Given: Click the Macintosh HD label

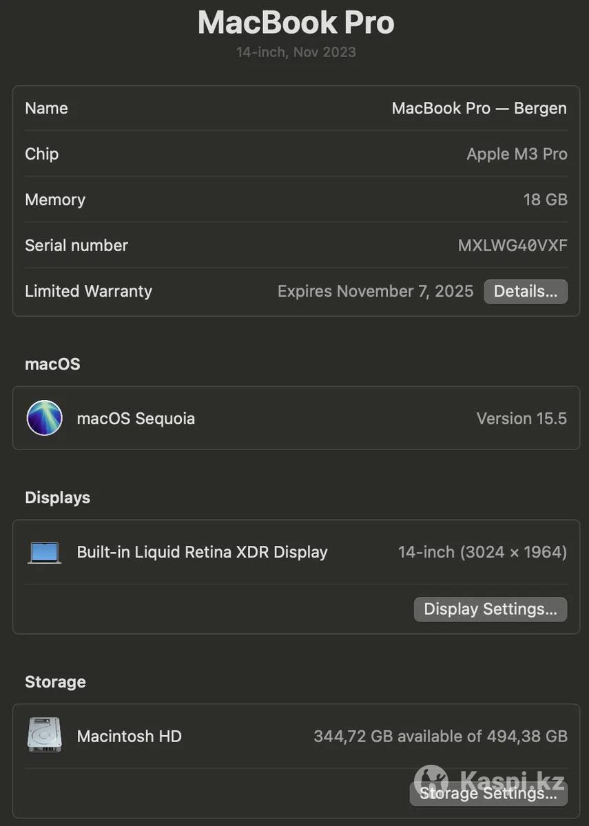Looking at the screenshot, I should [x=130, y=736].
